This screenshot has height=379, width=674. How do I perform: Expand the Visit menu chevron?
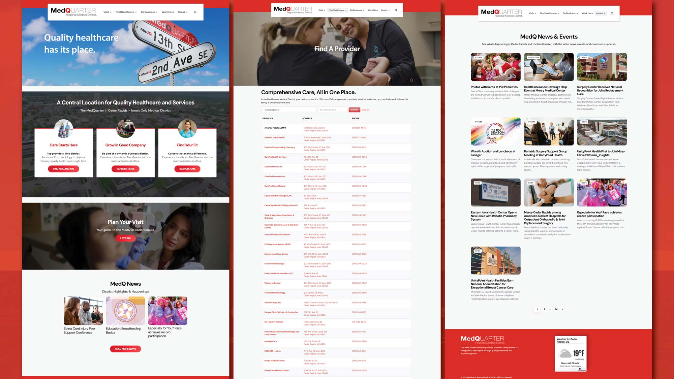coord(110,12)
